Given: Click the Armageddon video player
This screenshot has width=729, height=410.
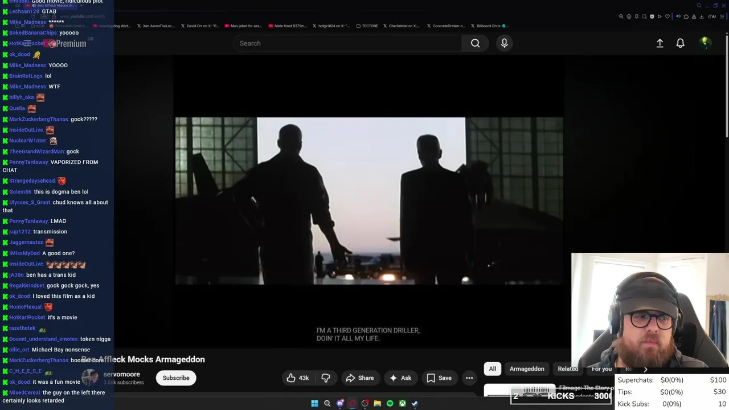Looking at the screenshot, I should (x=369, y=201).
